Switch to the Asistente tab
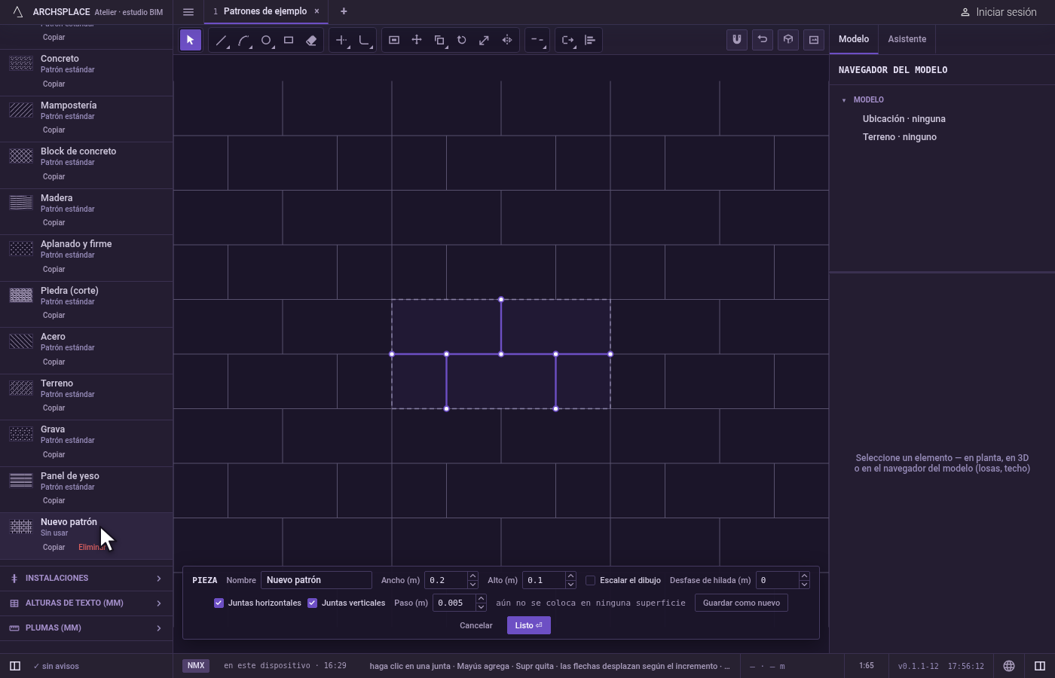Screen dimensions: 1055x678 point(907,39)
